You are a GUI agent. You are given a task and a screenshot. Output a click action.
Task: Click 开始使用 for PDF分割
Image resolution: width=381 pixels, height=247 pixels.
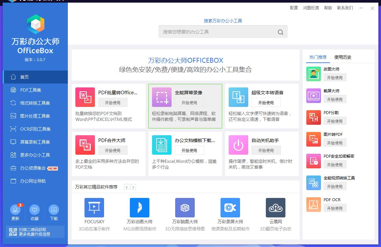click(335, 121)
